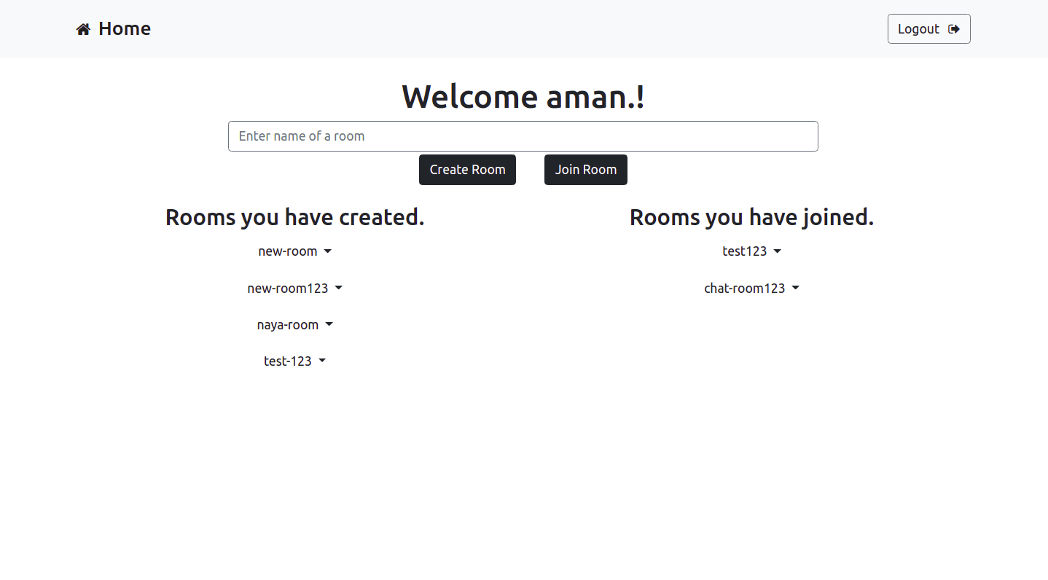Open the test123 joined room label
1048x580 pixels.
click(745, 251)
